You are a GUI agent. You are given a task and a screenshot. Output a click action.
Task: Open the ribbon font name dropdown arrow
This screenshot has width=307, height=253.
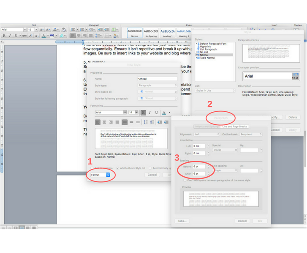click(25, 30)
